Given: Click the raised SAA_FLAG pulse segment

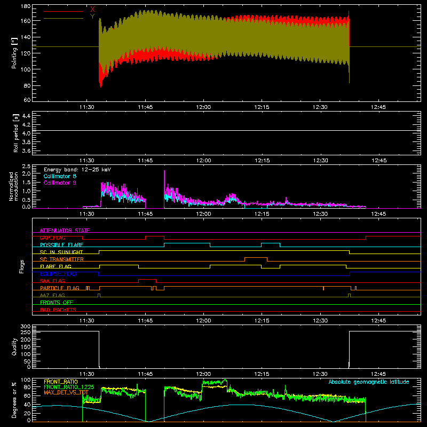Looking at the screenshot, I should 147,279.
